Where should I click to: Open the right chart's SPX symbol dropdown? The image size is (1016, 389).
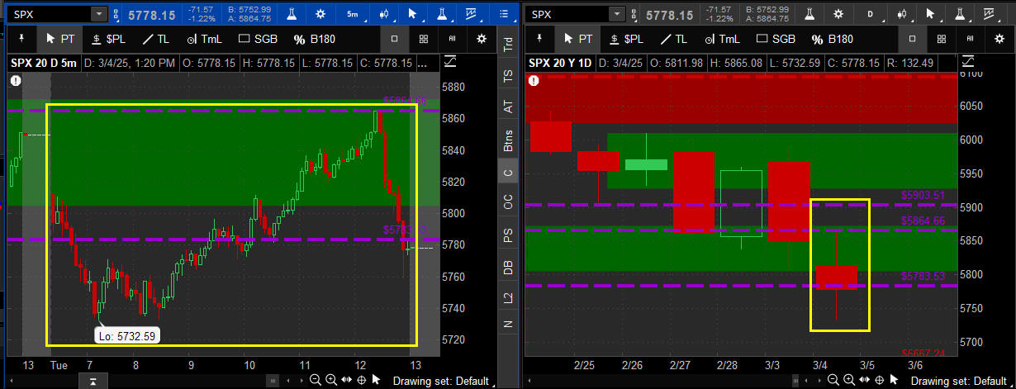(x=616, y=14)
